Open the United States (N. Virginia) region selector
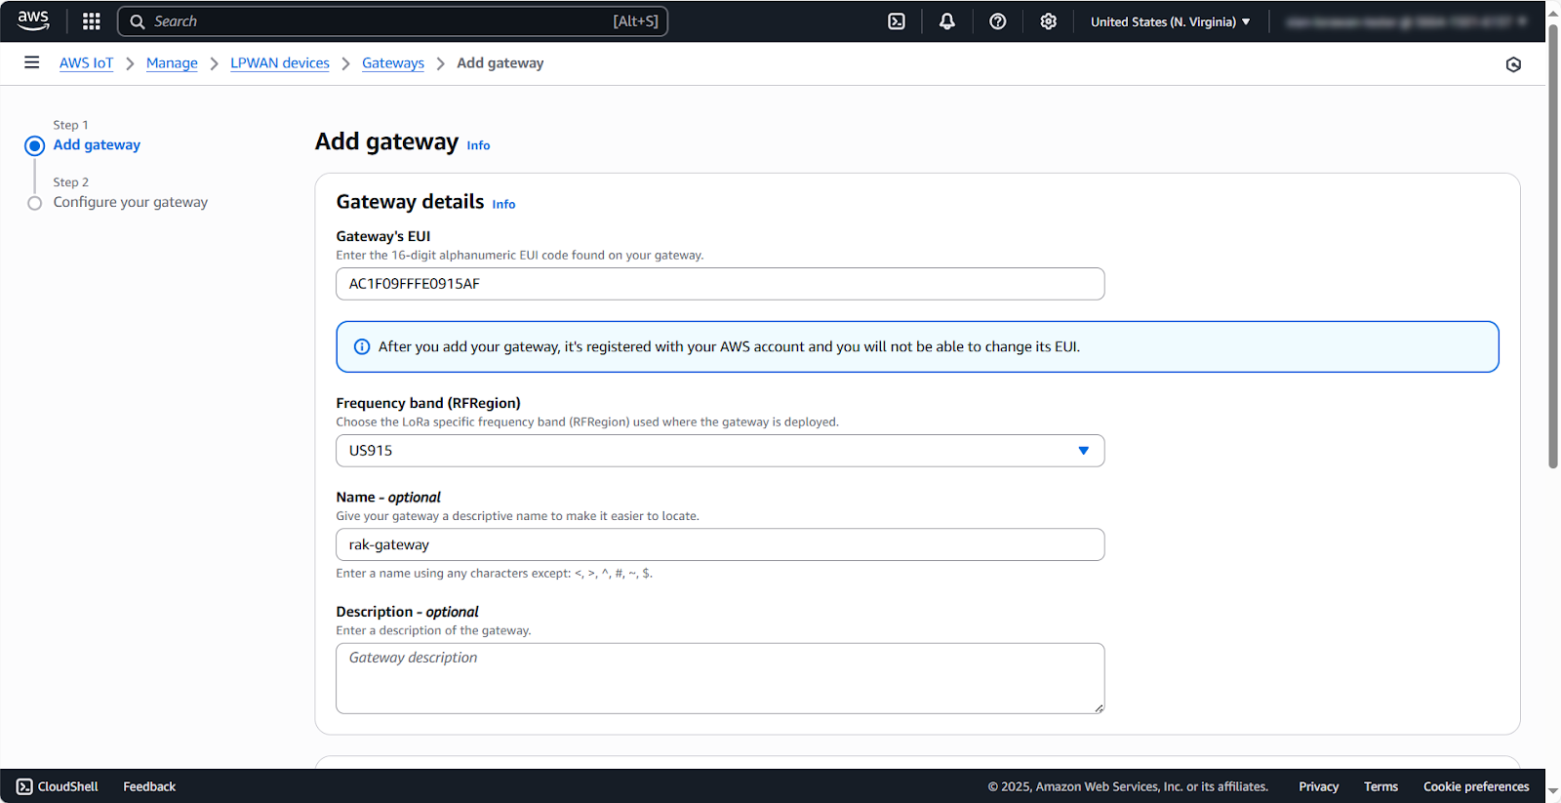 point(1170,21)
